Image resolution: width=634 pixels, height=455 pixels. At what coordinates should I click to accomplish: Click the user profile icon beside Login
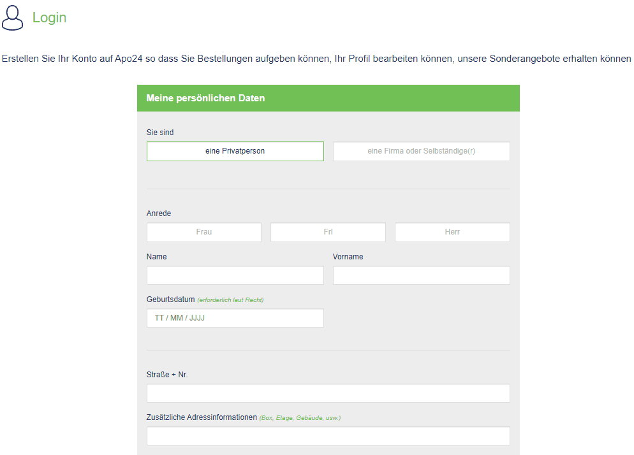tap(12, 18)
